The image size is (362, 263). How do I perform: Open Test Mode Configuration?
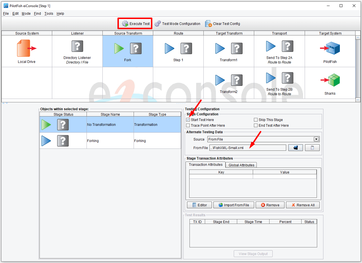pos(177,24)
